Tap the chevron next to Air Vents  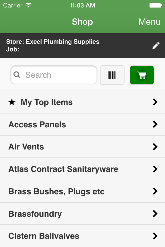pyautogui.click(x=155, y=147)
